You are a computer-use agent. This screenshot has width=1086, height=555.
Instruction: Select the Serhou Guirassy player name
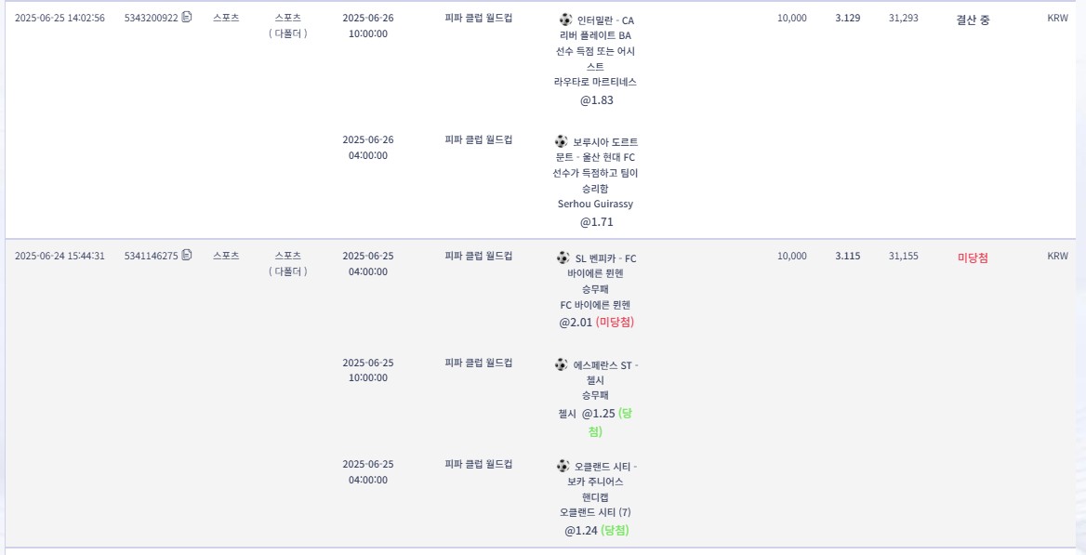(x=595, y=204)
